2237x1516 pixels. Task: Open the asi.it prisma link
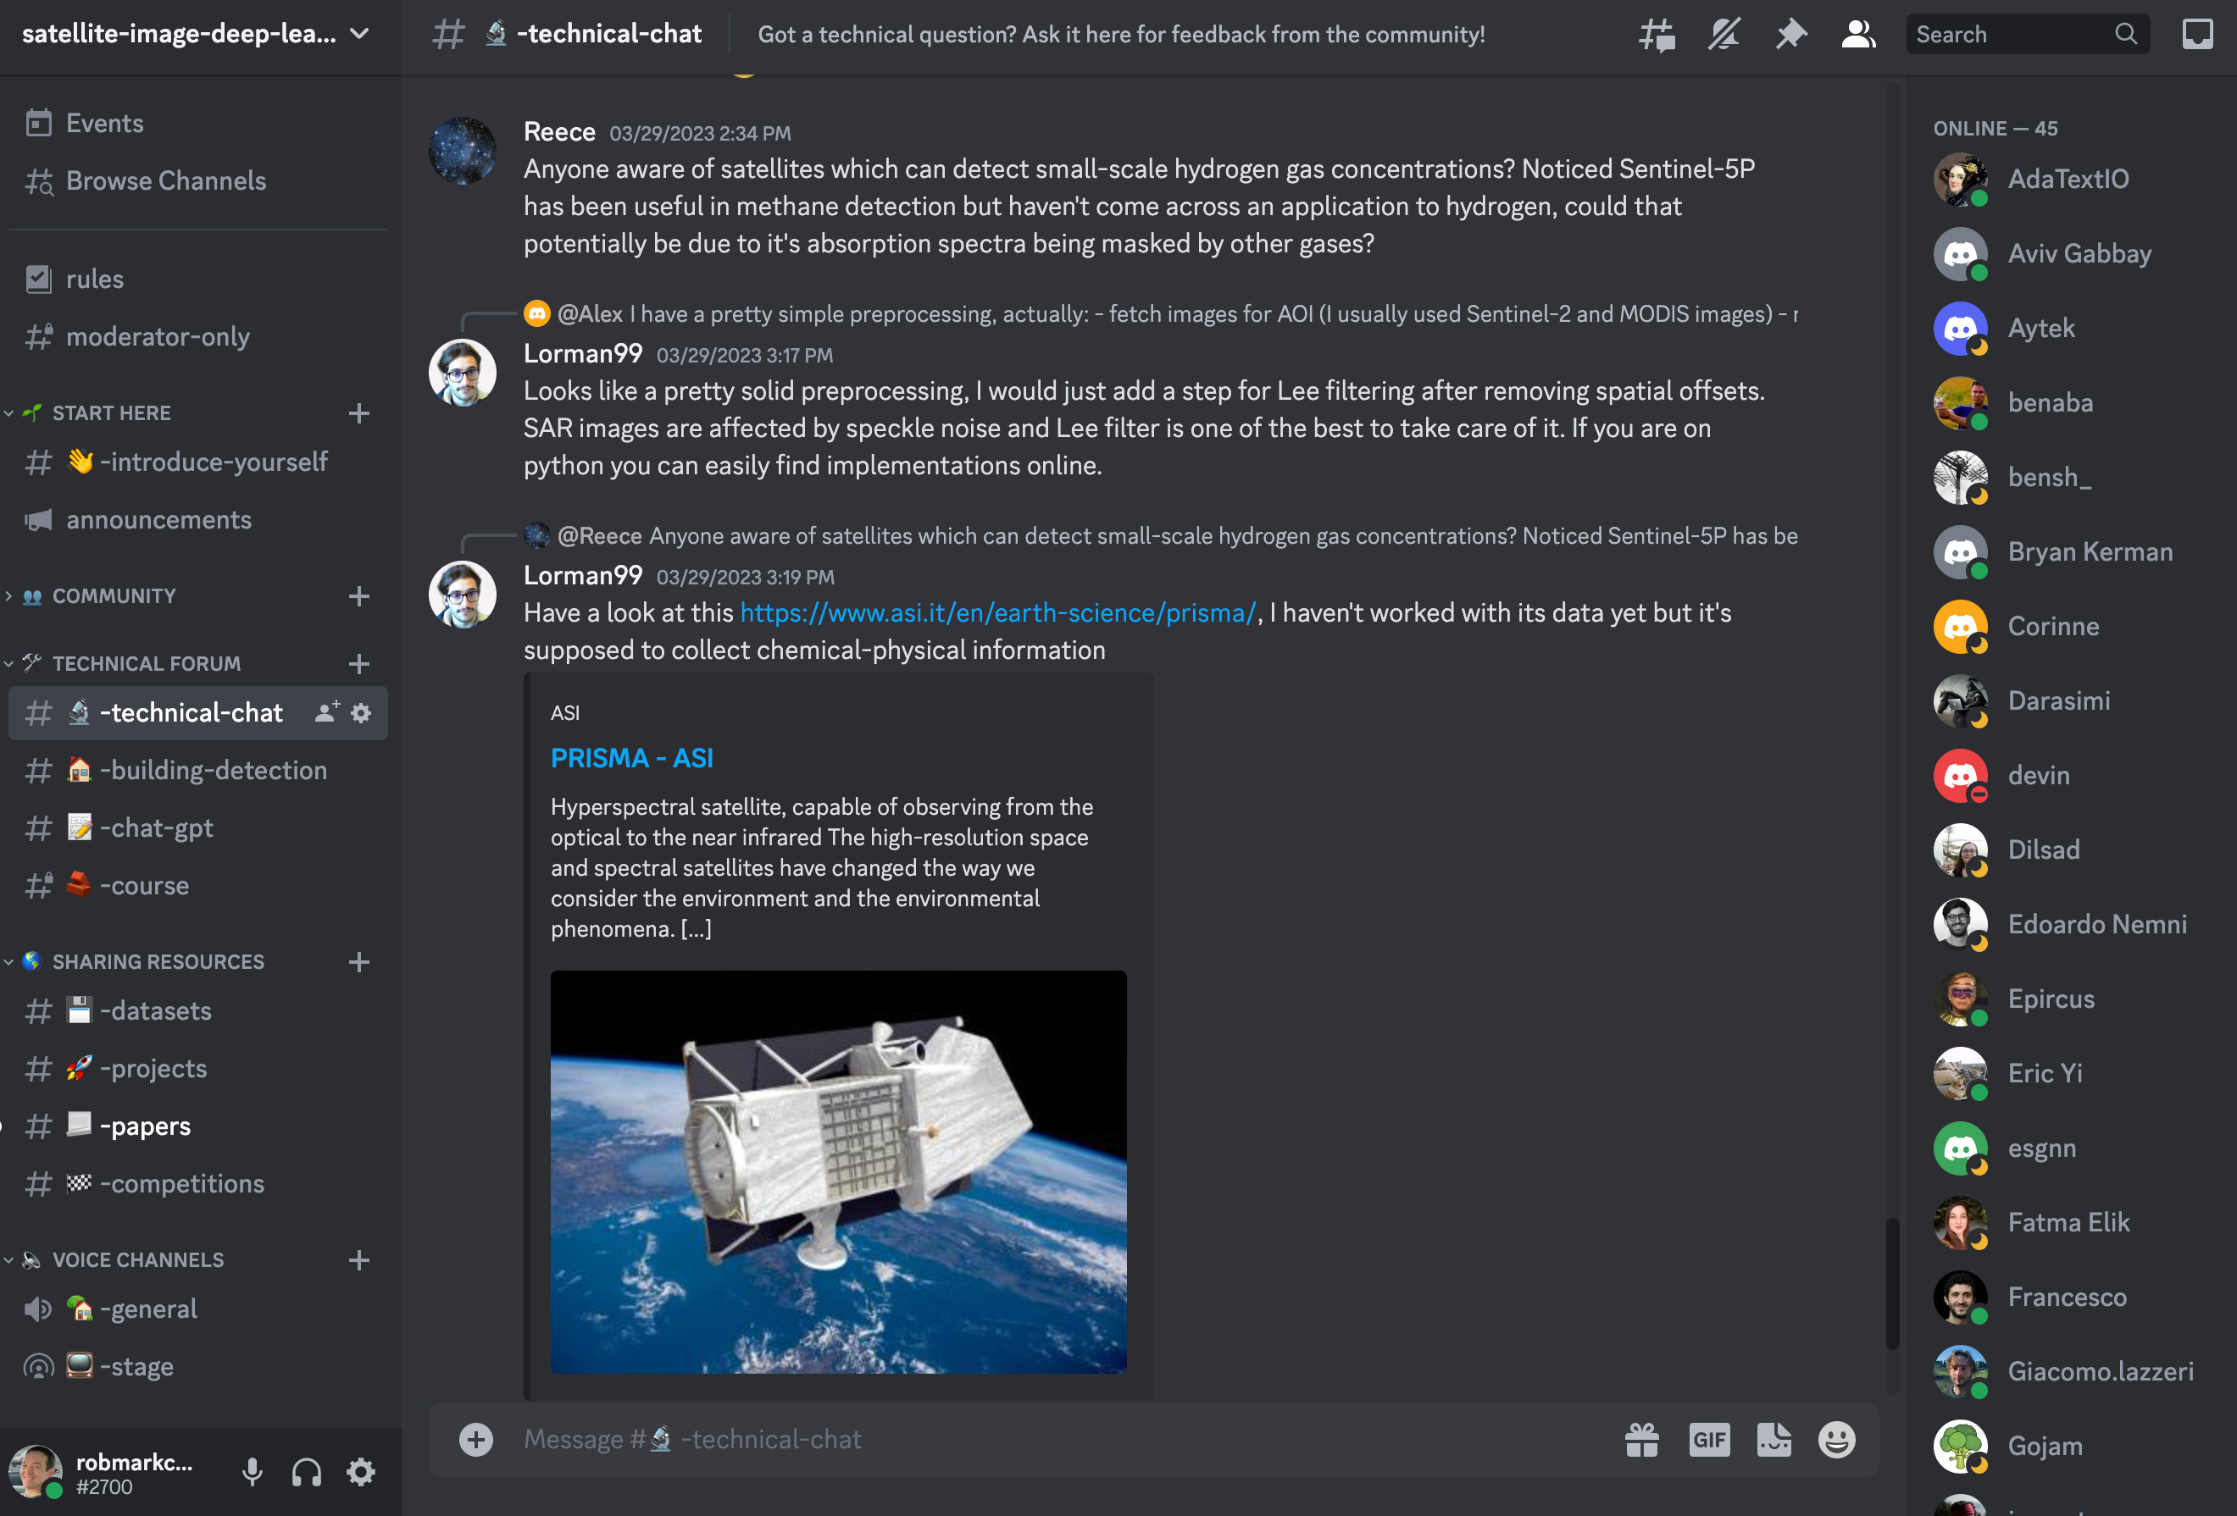click(998, 612)
